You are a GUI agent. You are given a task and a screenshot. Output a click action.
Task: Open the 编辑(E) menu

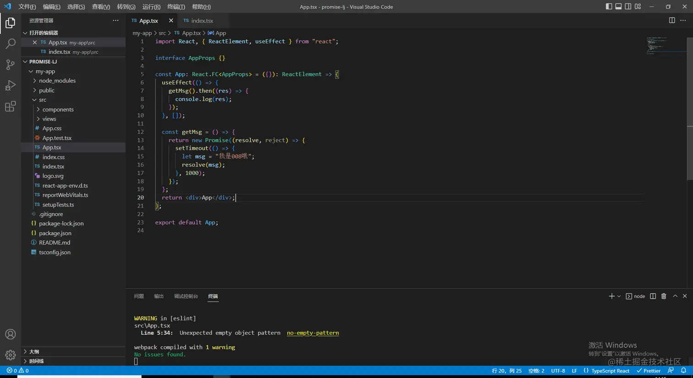[51, 7]
